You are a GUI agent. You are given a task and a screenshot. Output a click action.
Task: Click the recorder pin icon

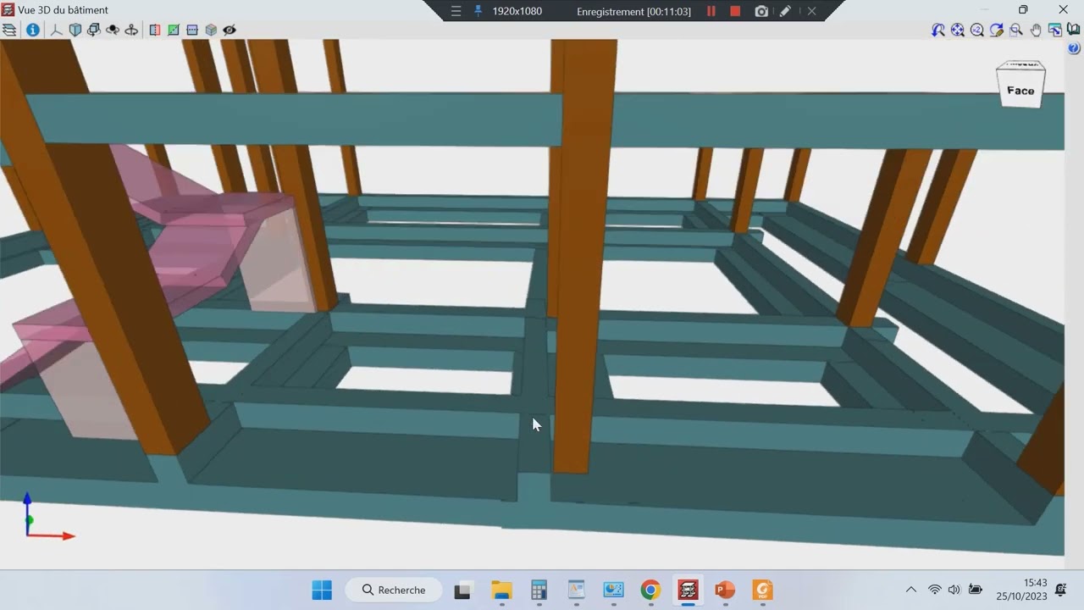(478, 11)
